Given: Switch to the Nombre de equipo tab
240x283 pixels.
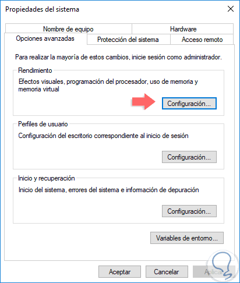Looking at the screenshot, I should pyautogui.click(x=68, y=29).
